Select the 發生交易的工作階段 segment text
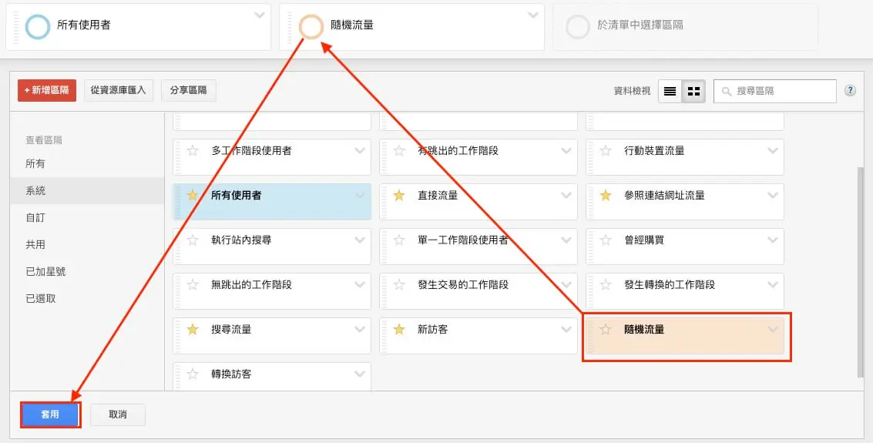Image resolution: width=873 pixels, height=443 pixels. [463, 285]
